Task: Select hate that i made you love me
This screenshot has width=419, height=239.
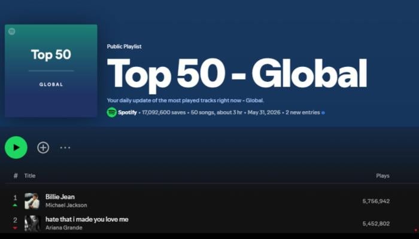Action: click(x=87, y=219)
